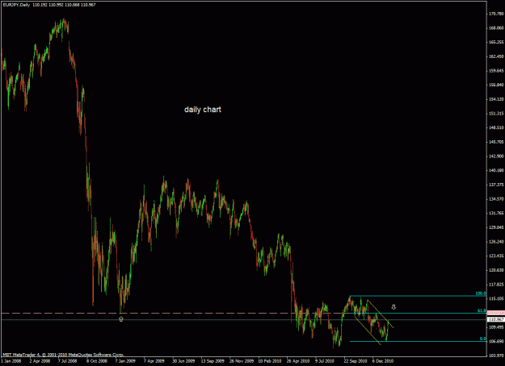The width and height of the screenshot is (505, 366).
Task: Click the 106.690 price axis label
Action: click(496, 341)
